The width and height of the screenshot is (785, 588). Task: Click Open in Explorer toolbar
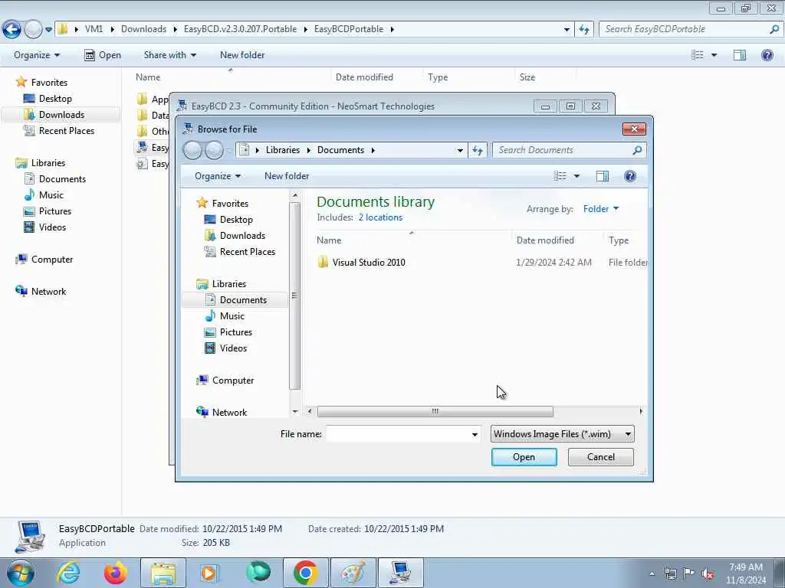(103, 55)
